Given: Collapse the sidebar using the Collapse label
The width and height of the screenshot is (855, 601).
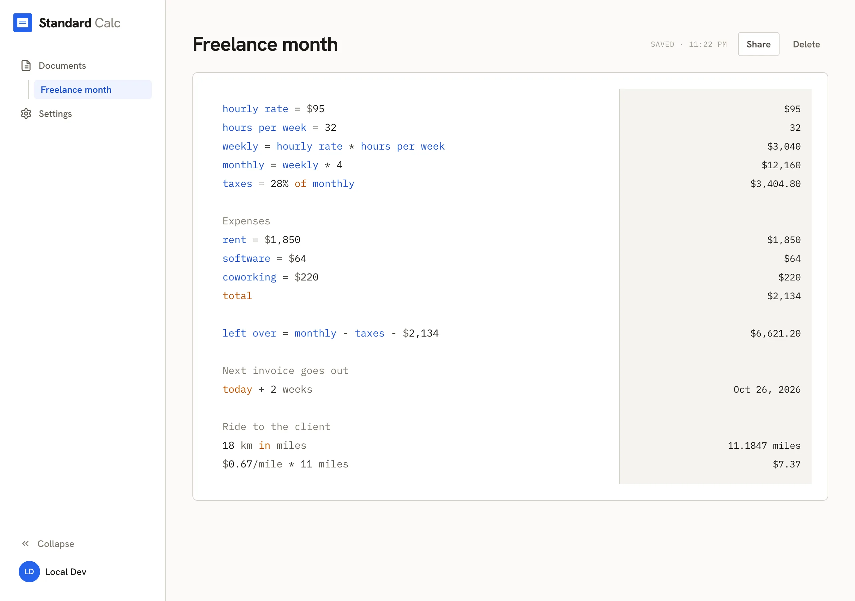Looking at the screenshot, I should (56, 544).
